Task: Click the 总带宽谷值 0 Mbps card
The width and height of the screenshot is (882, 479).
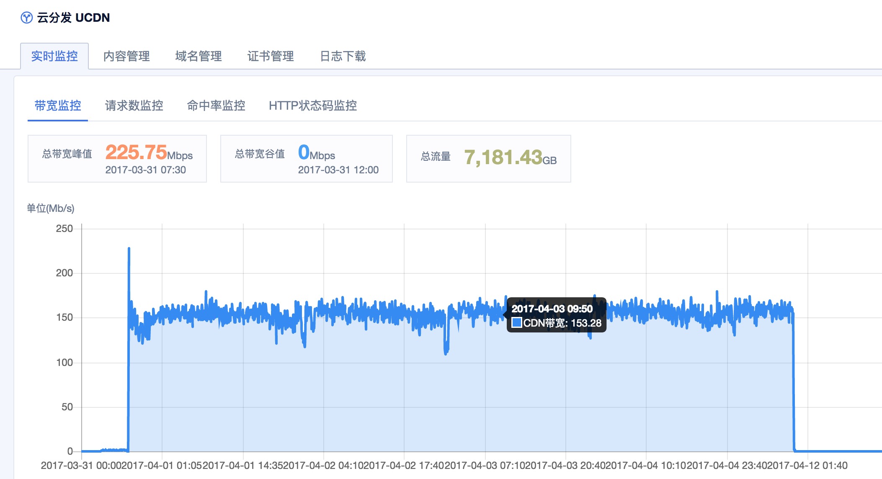Action: click(x=306, y=158)
